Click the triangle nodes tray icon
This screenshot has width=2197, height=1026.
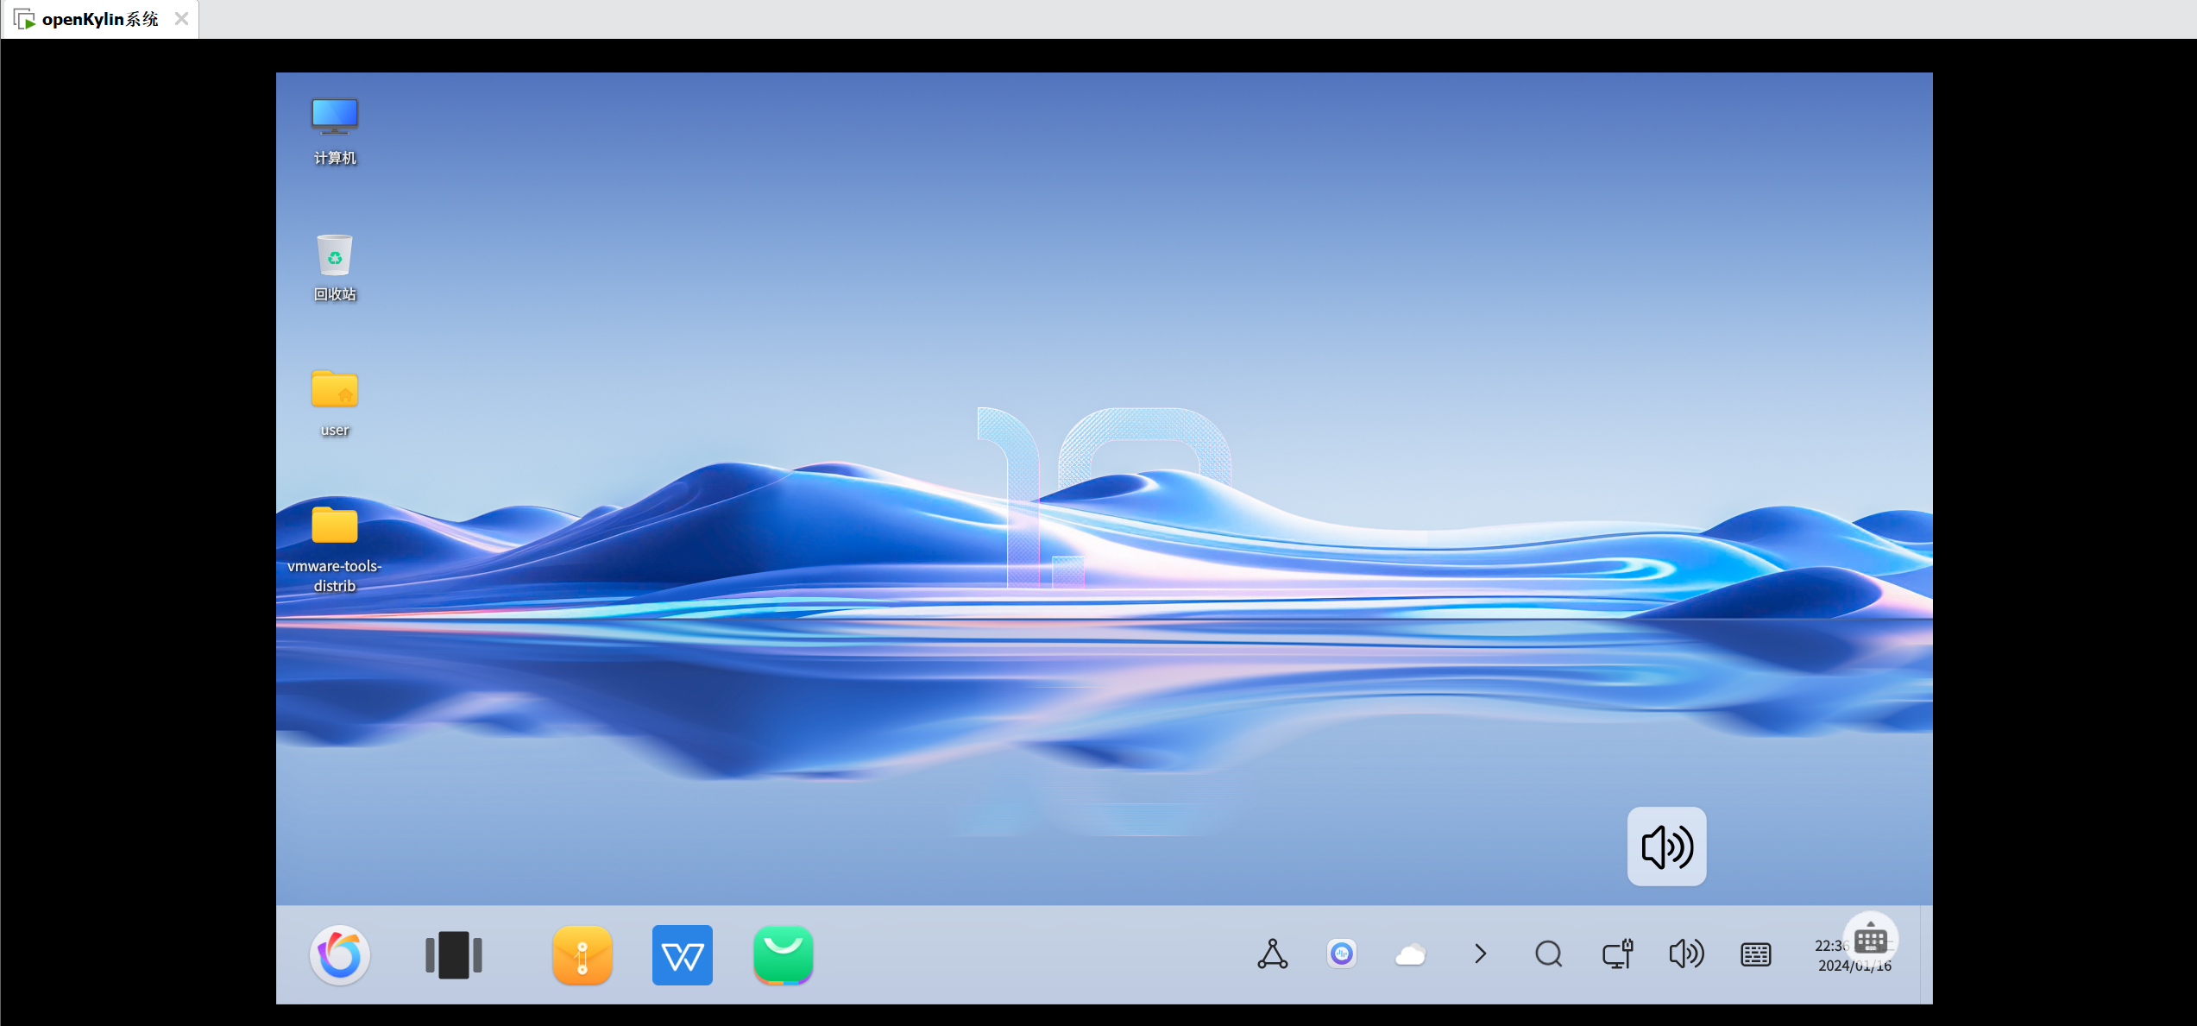tap(1272, 954)
